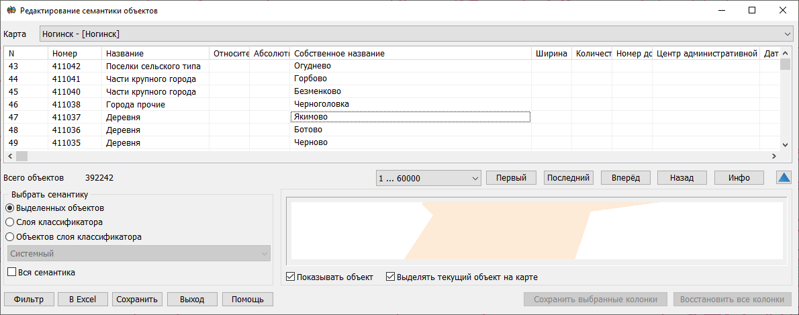Screen dimensions: 799x315
Task: Click 'Части крупного города' in row 44
Action: coord(155,79)
